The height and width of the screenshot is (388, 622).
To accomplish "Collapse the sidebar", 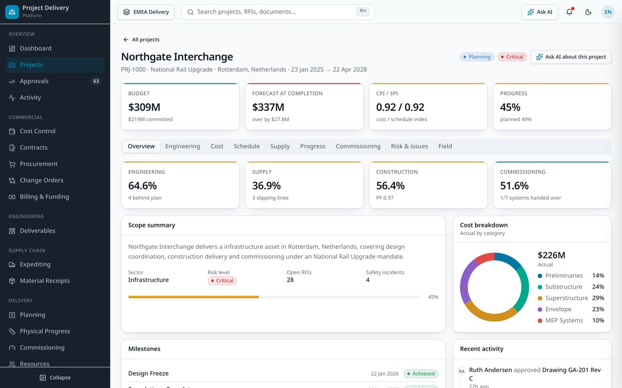I will click(x=55, y=378).
